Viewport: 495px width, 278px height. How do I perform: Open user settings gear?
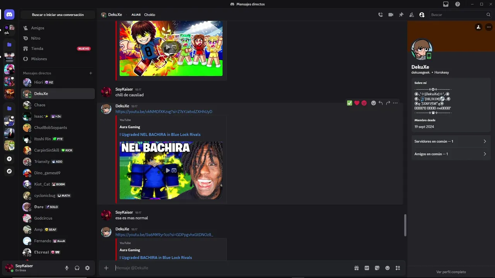(x=87, y=268)
